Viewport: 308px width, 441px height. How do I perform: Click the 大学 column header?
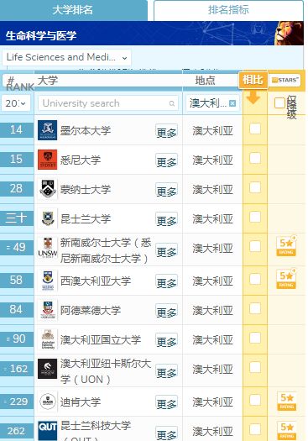click(48, 81)
